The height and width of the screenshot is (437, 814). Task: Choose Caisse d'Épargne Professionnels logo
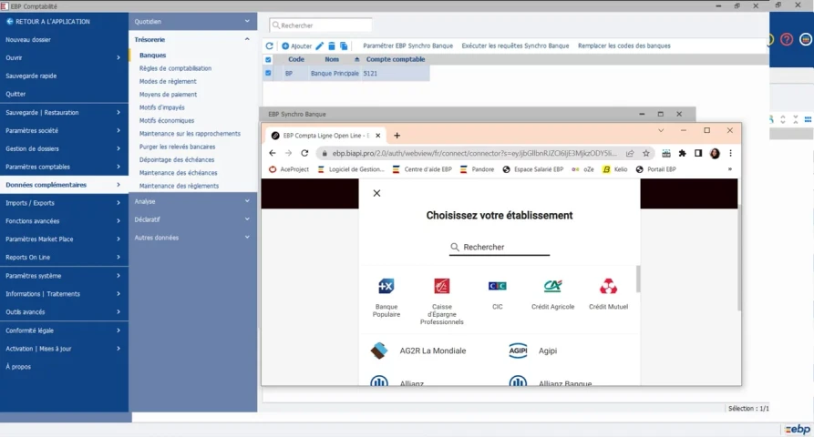442,286
